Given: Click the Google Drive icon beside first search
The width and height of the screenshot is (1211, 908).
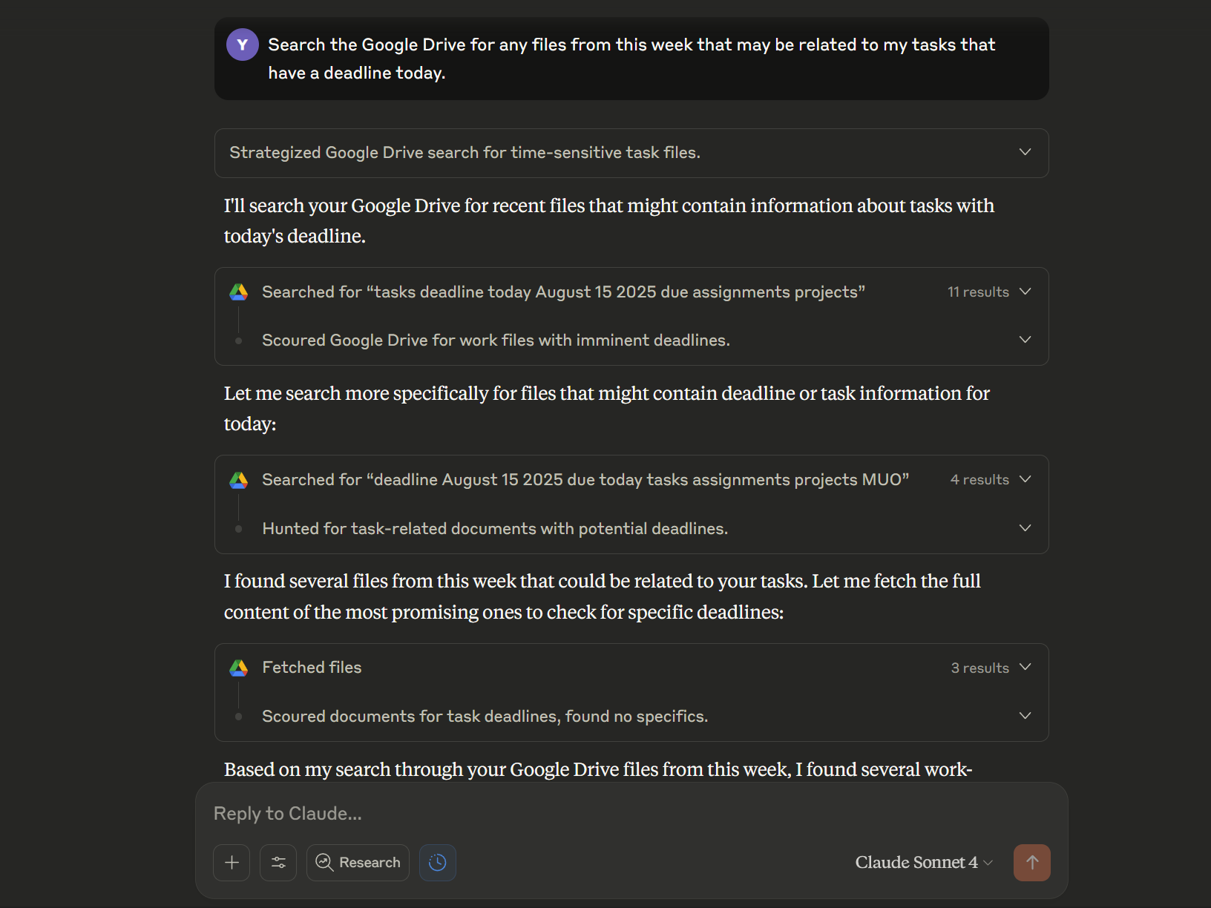Looking at the screenshot, I should coord(238,292).
